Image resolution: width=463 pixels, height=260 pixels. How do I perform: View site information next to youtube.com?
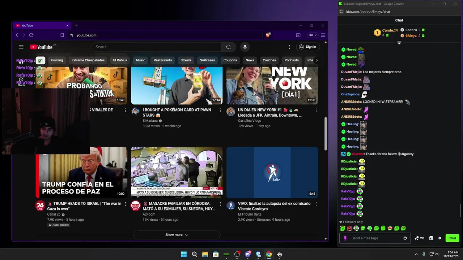pyautogui.click(x=71, y=35)
